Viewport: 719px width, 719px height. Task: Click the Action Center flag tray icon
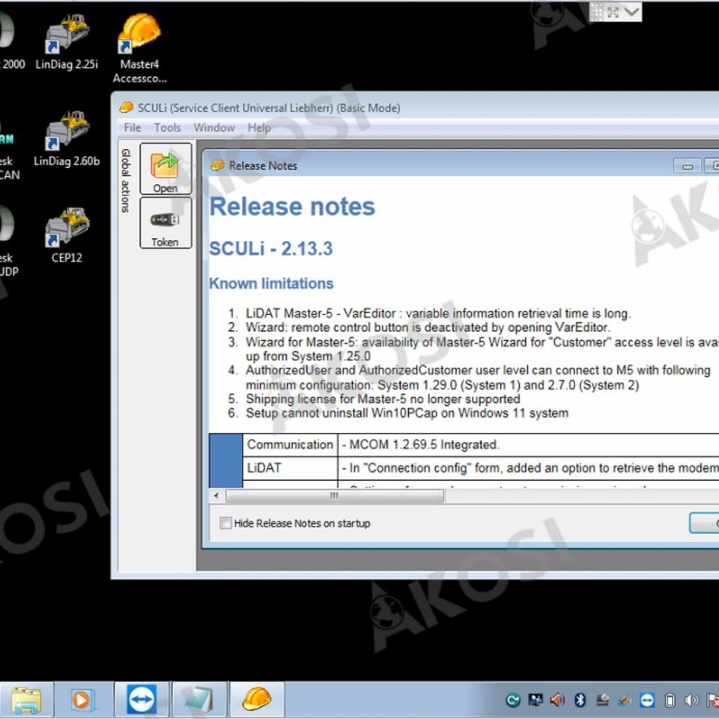tap(713, 700)
